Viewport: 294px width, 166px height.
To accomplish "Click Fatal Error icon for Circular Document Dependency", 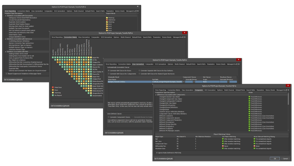I will click(107, 20).
